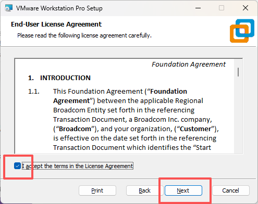Close the VMware setup dialog
The width and height of the screenshot is (258, 204).
pyautogui.click(x=245, y=8)
